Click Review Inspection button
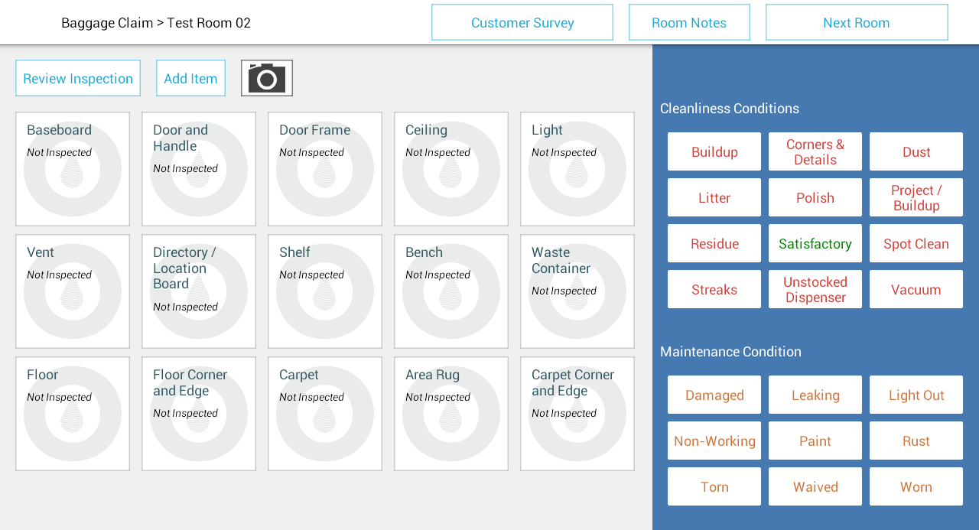 point(78,78)
